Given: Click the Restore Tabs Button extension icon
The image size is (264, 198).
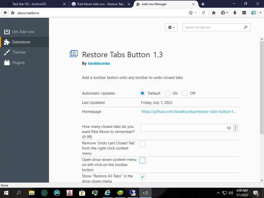Looking at the screenshot, I should [x=74, y=54].
